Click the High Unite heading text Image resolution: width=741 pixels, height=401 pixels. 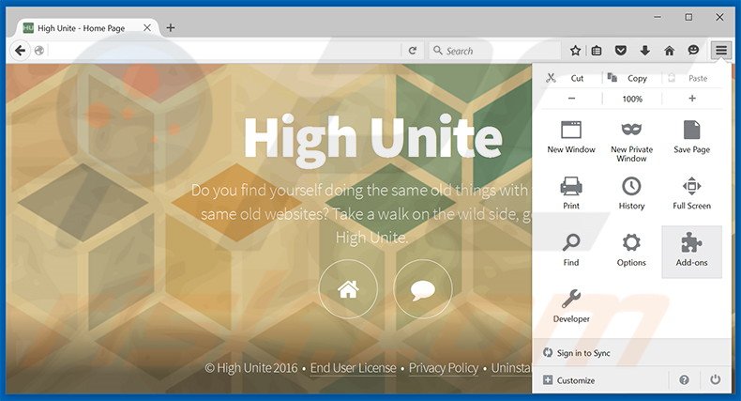[373, 141]
